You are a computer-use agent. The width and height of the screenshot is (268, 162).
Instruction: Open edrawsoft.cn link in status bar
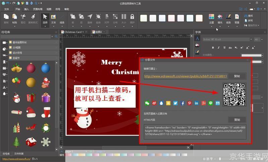tap(16, 159)
